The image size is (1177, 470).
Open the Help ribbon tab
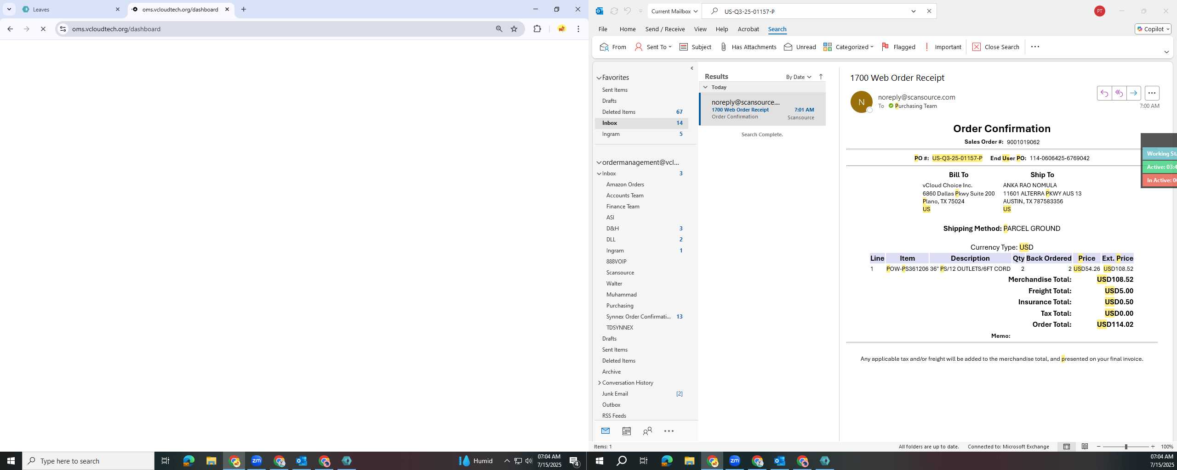(721, 29)
